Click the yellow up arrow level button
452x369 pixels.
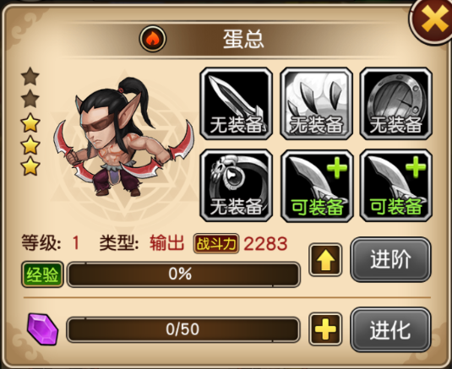coord(325,259)
